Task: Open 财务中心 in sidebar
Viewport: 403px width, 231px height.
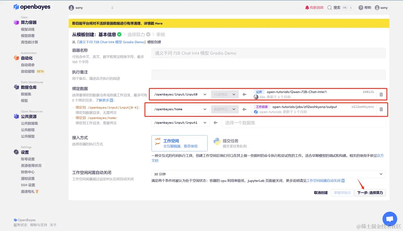Action: click(x=28, y=172)
